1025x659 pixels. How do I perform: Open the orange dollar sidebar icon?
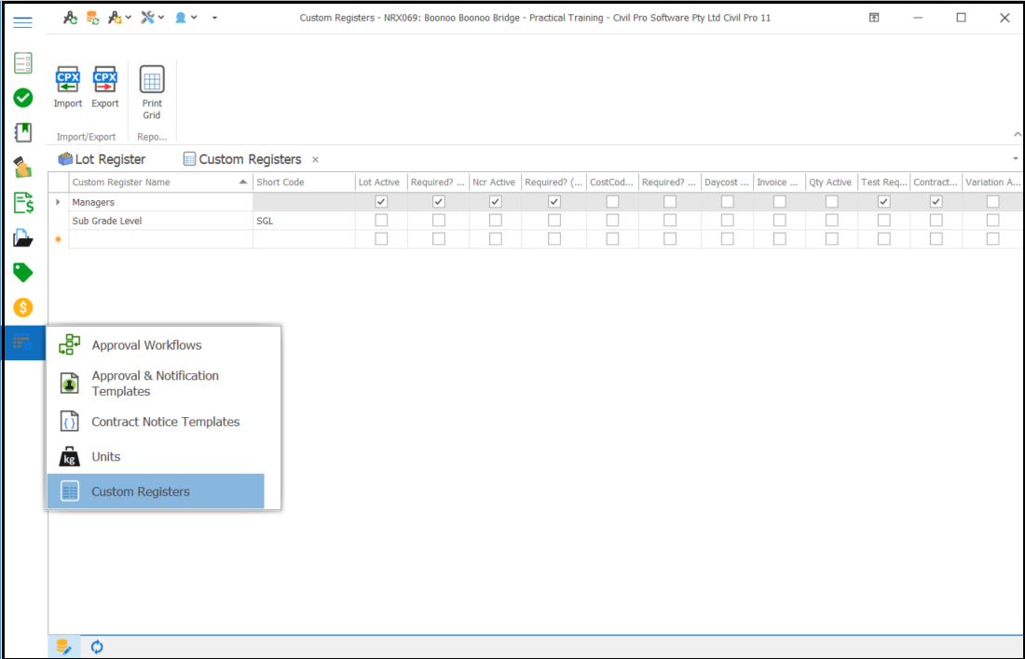pyautogui.click(x=22, y=307)
